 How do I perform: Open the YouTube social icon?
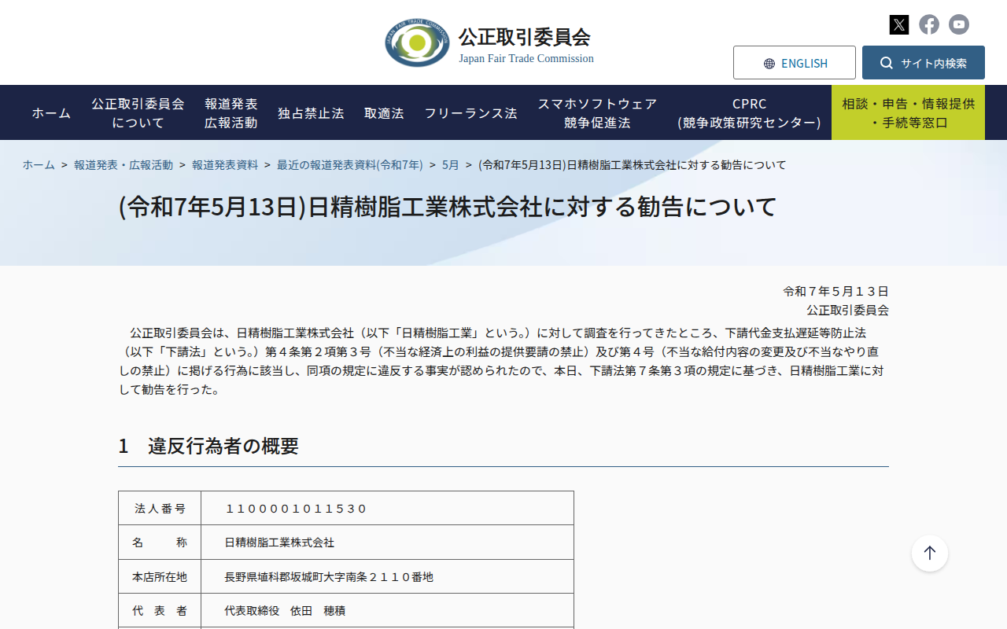[x=959, y=24]
